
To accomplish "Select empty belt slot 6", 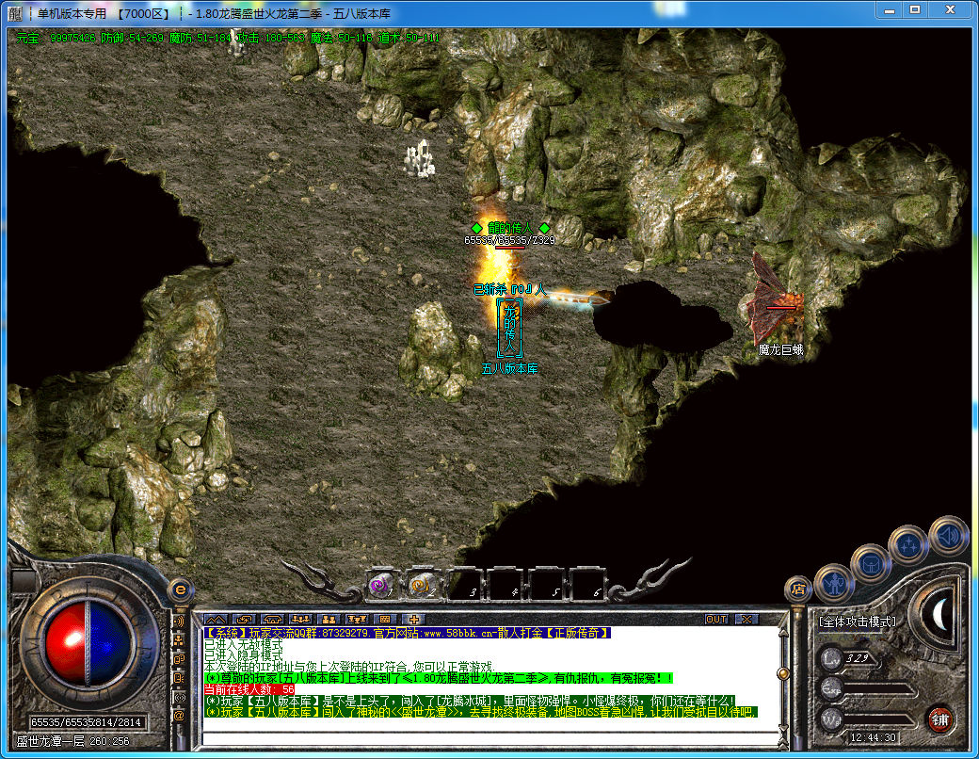I will pos(586,585).
